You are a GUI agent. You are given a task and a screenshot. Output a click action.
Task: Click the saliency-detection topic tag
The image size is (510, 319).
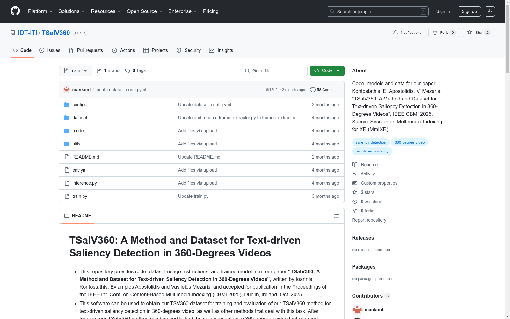click(371, 142)
